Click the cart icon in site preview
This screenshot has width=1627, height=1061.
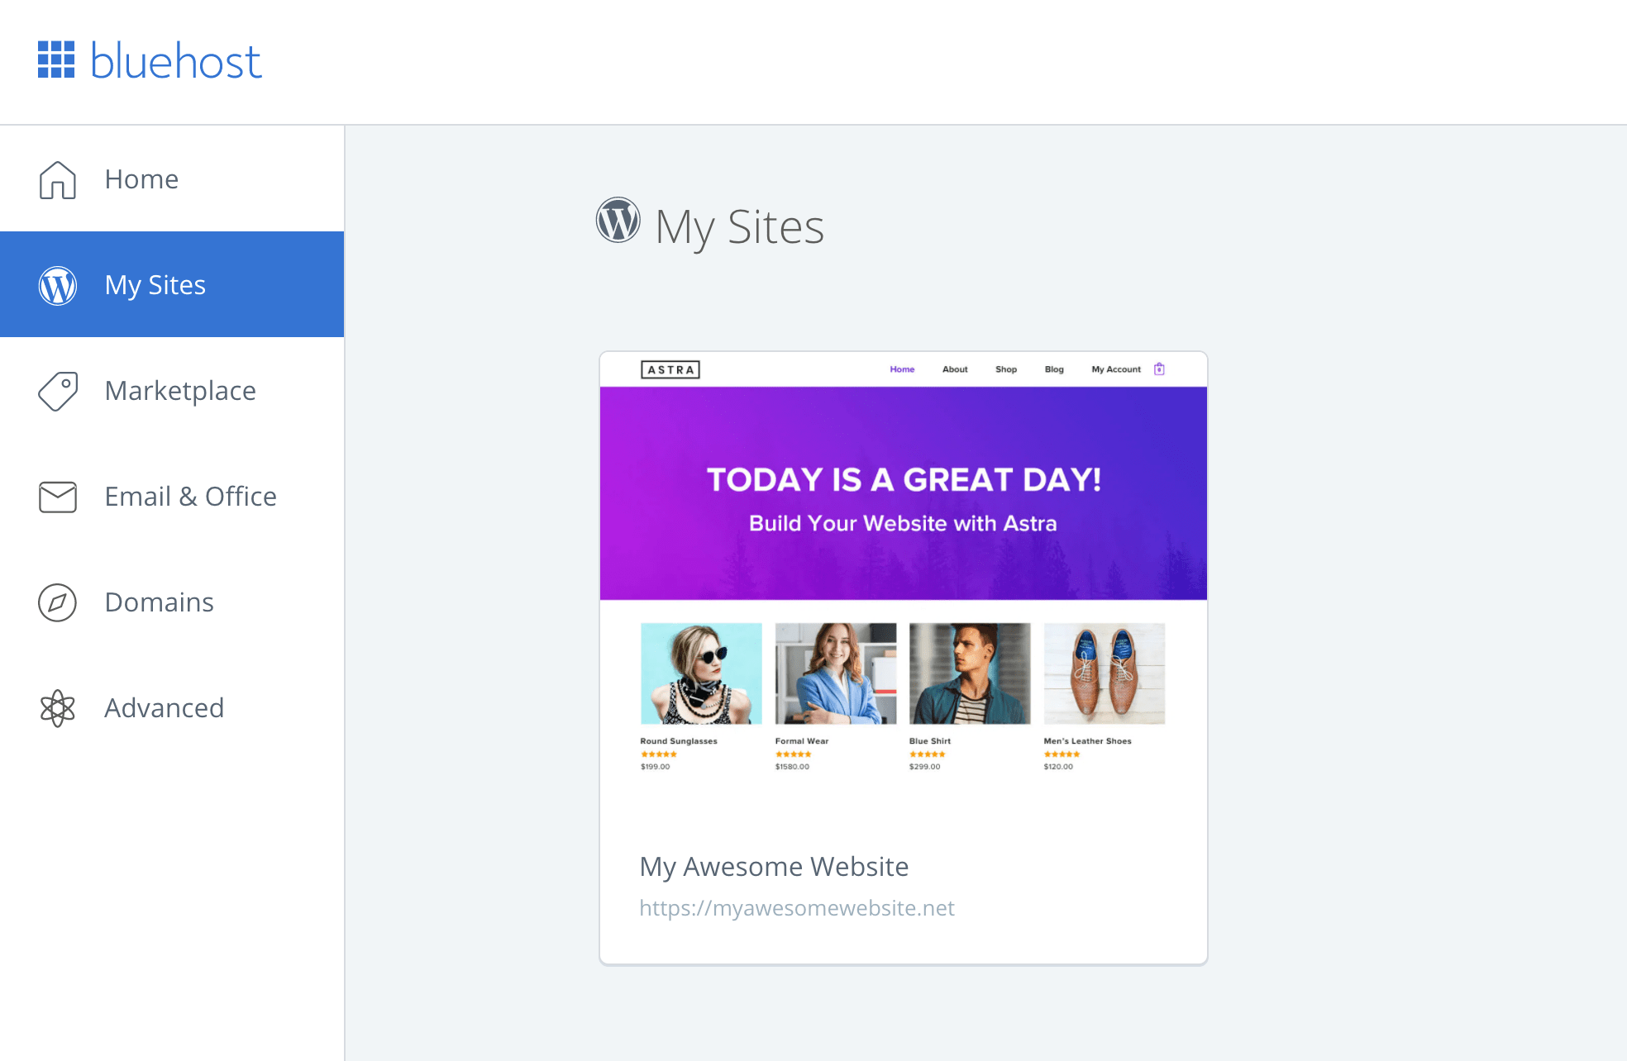[x=1158, y=369]
